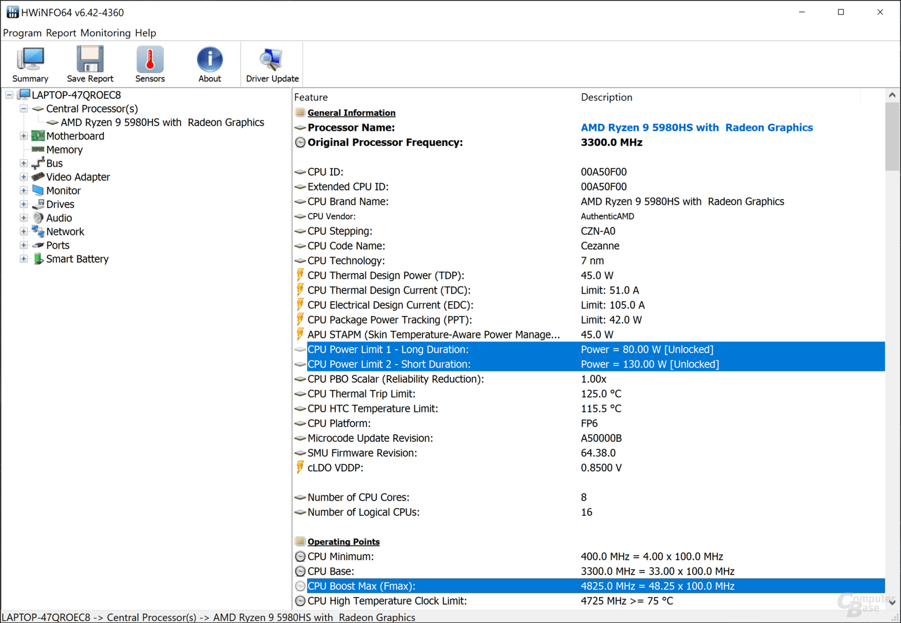Screen dimensions: 901x623
Task: Select the CPU Boost Max (Fmax) row
Action: [x=589, y=586]
